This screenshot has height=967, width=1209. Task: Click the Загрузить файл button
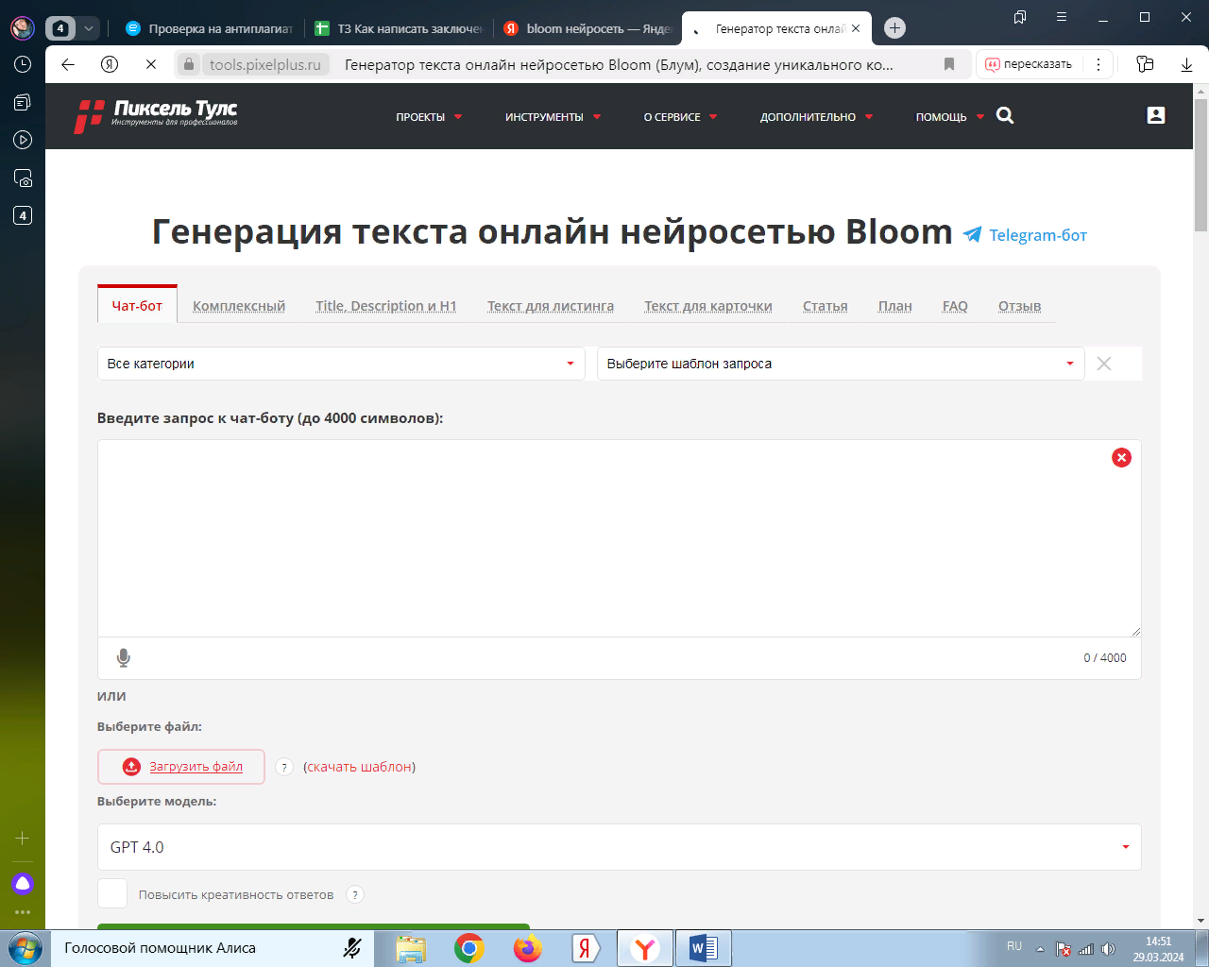point(181,767)
